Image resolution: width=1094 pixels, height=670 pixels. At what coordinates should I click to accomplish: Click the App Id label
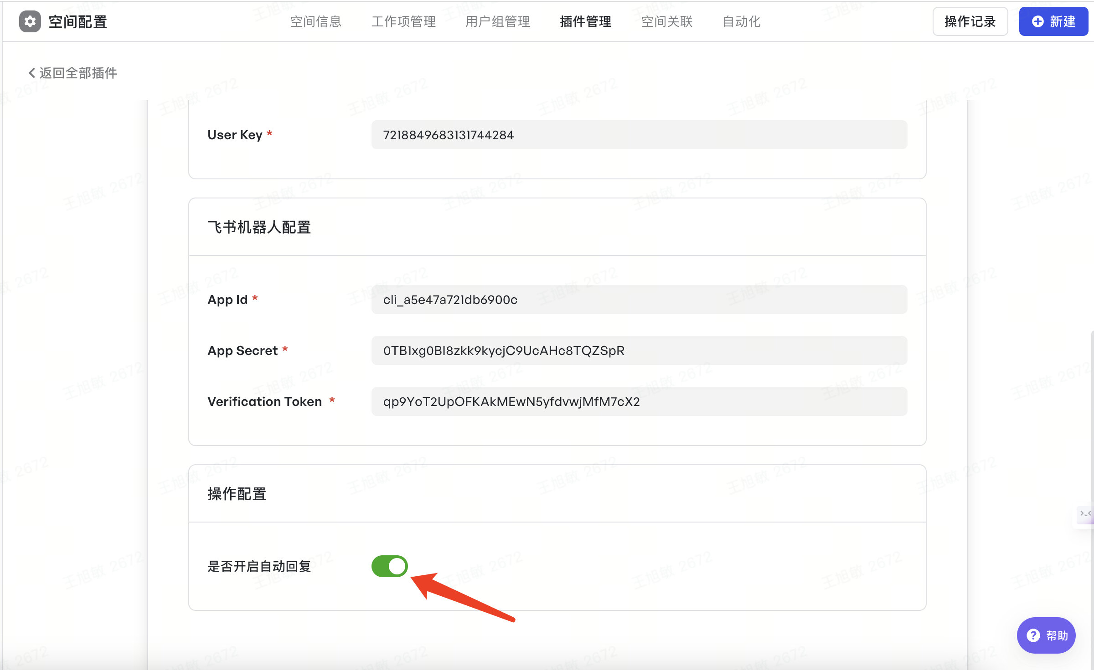[227, 299]
